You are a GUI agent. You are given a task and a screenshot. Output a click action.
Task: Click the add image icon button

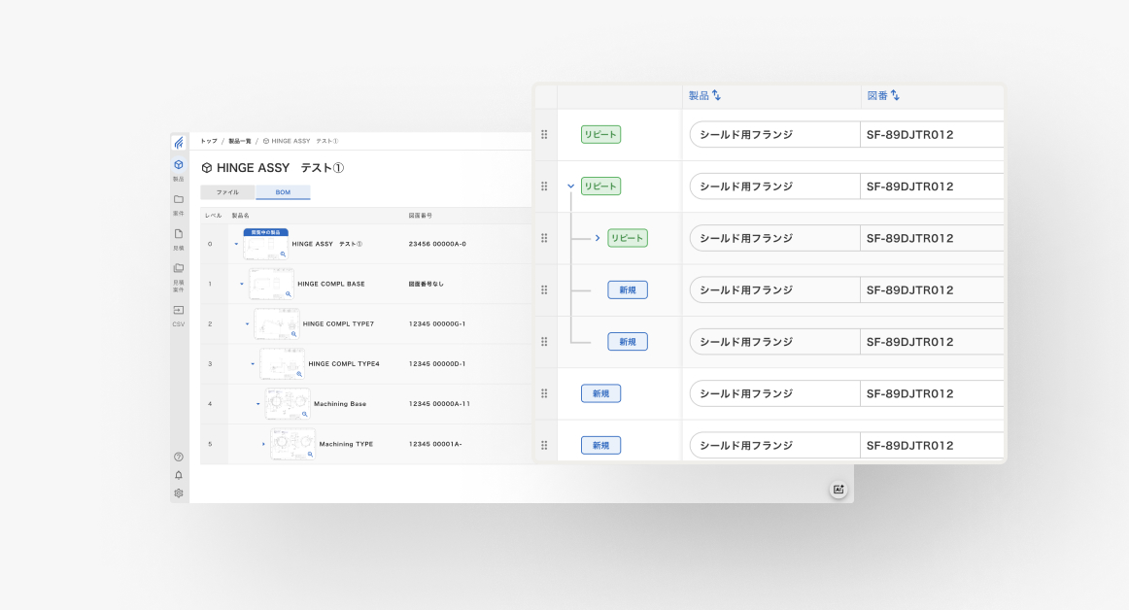point(838,490)
